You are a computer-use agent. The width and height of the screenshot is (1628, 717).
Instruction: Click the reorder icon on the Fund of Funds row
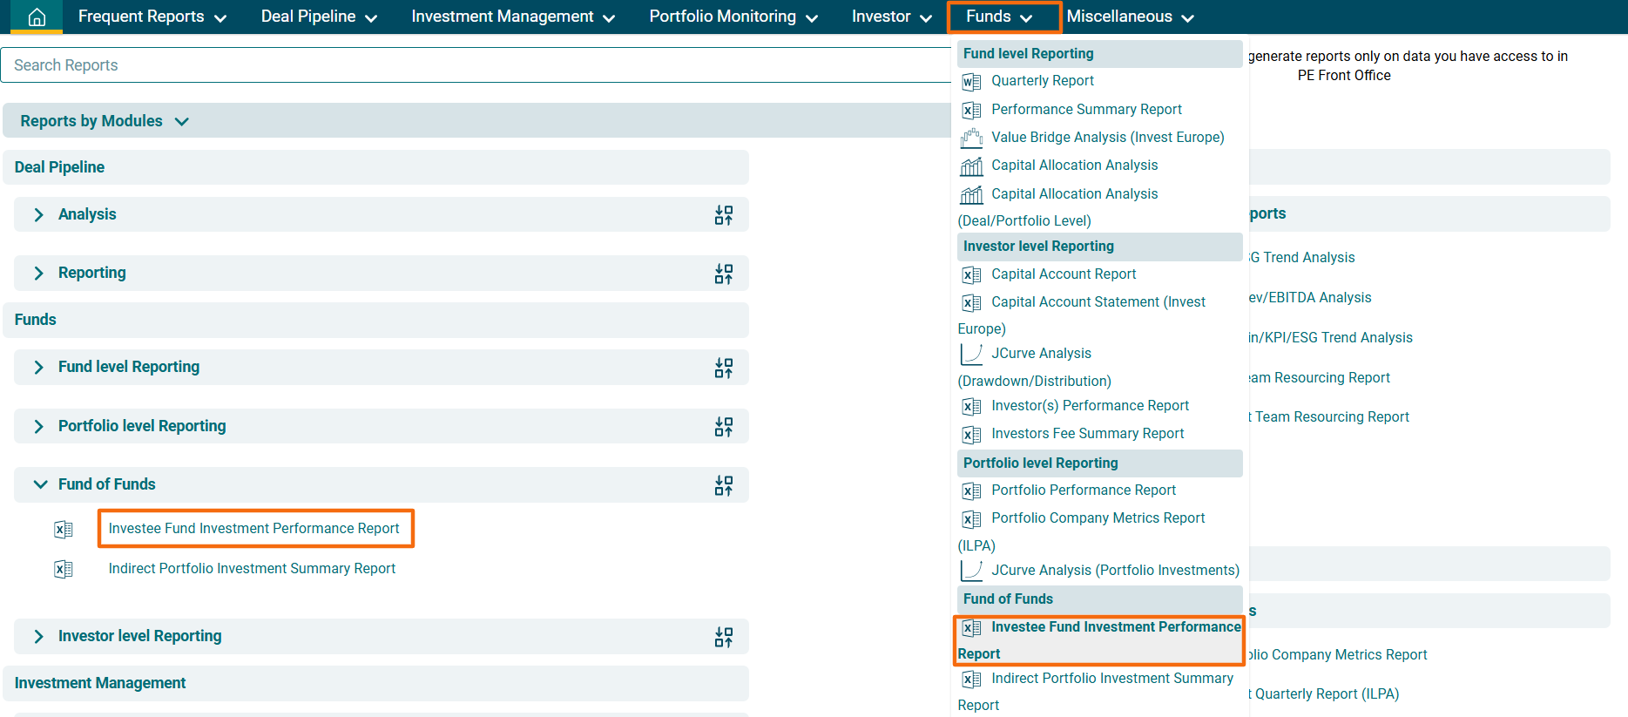click(723, 485)
